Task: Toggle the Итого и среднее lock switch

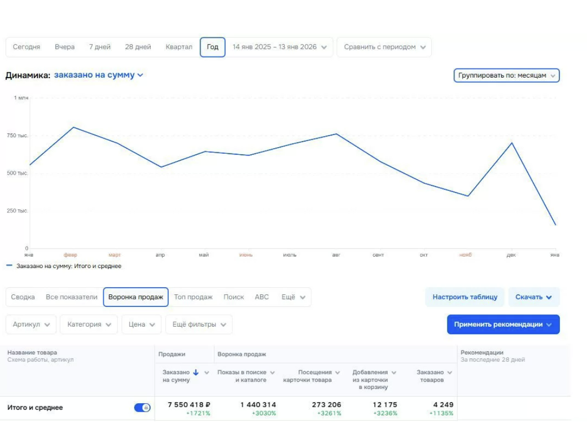Action: [x=142, y=408]
